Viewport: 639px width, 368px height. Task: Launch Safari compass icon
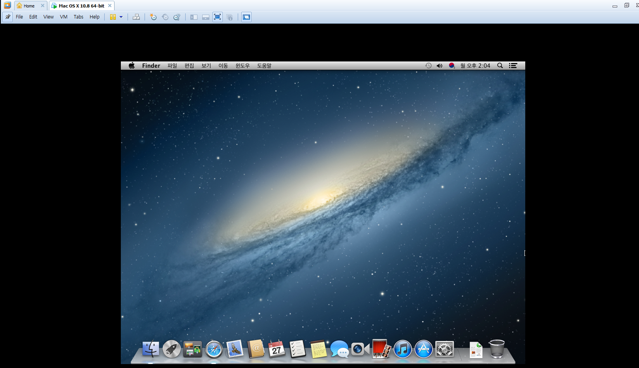coord(214,349)
